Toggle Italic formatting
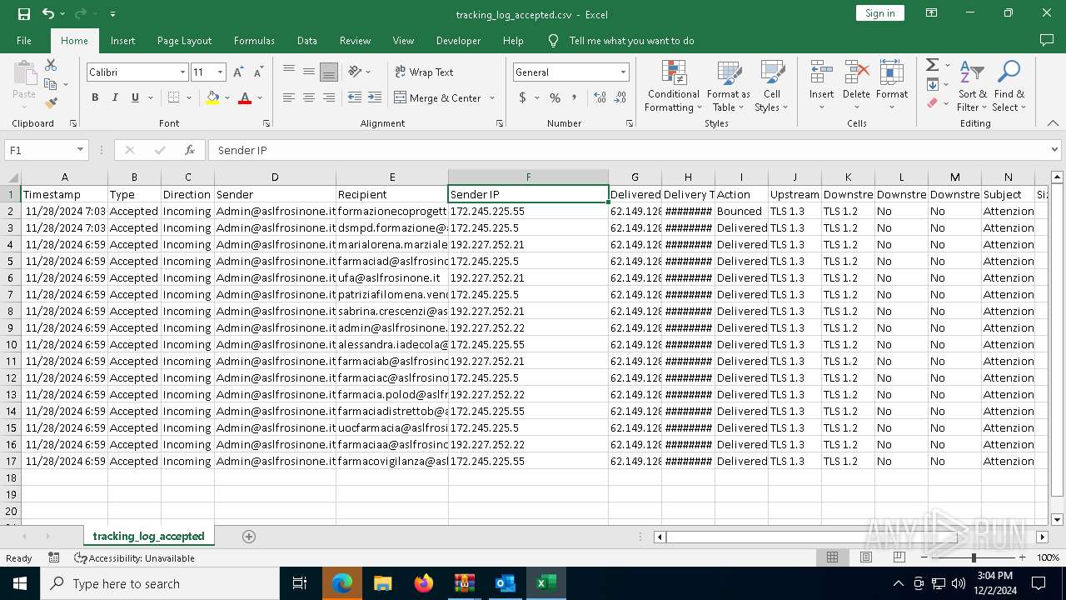The height and width of the screenshot is (600, 1066). [x=115, y=97]
